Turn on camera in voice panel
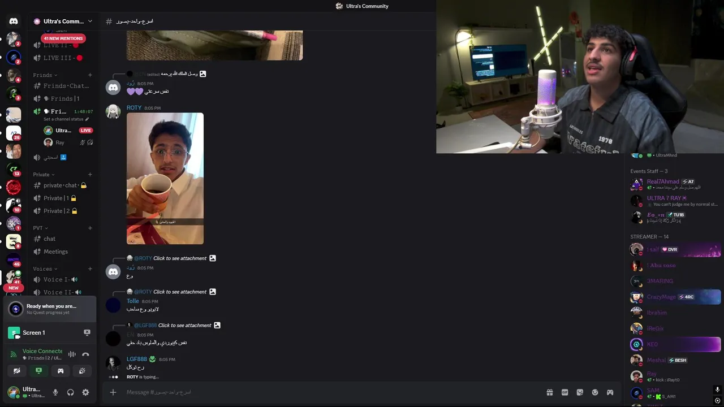Image resolution: width=724 pixels, height=407 pixels. (x=17, y=371)
